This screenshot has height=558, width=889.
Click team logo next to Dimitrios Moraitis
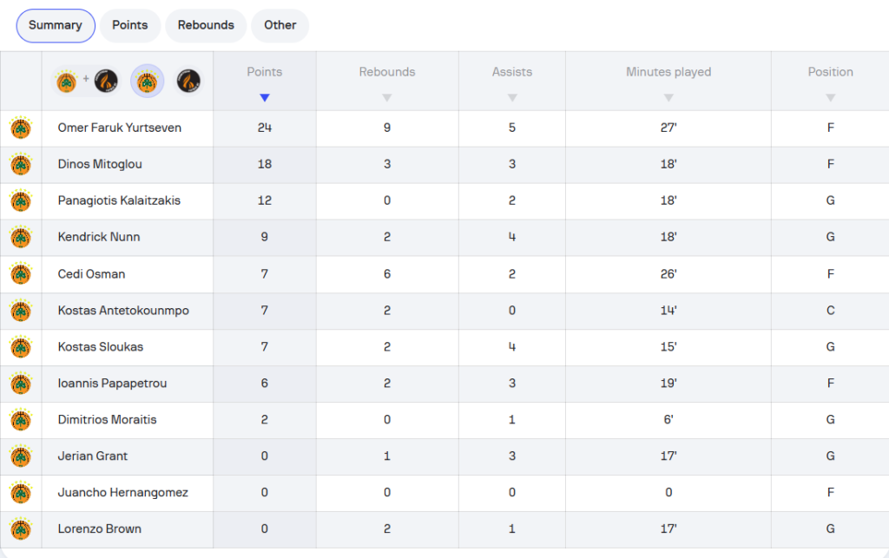pos(21,420)
